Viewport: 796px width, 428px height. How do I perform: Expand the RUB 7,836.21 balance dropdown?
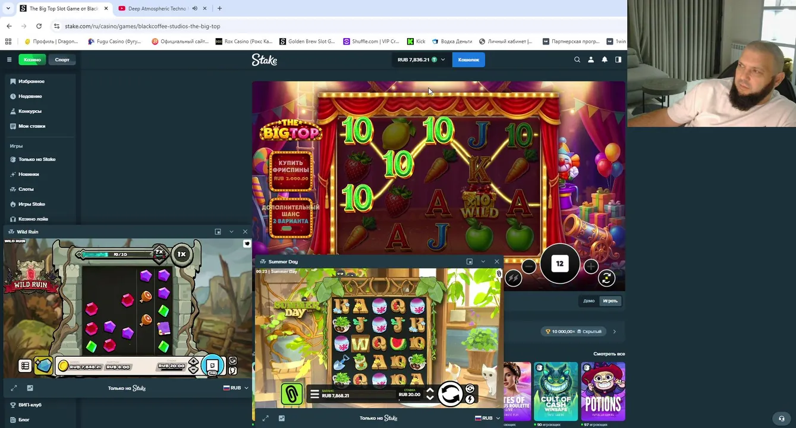click(421, 59)
